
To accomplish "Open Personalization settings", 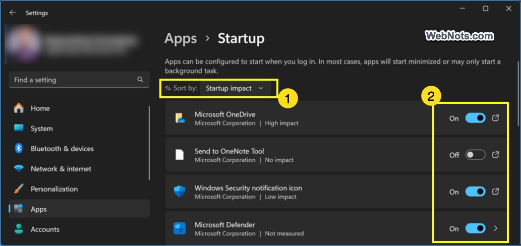I will (79, 189).
